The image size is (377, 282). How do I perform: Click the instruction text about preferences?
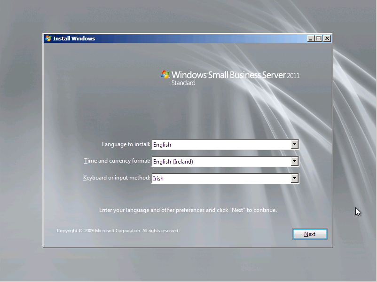(x=188, y=210)
